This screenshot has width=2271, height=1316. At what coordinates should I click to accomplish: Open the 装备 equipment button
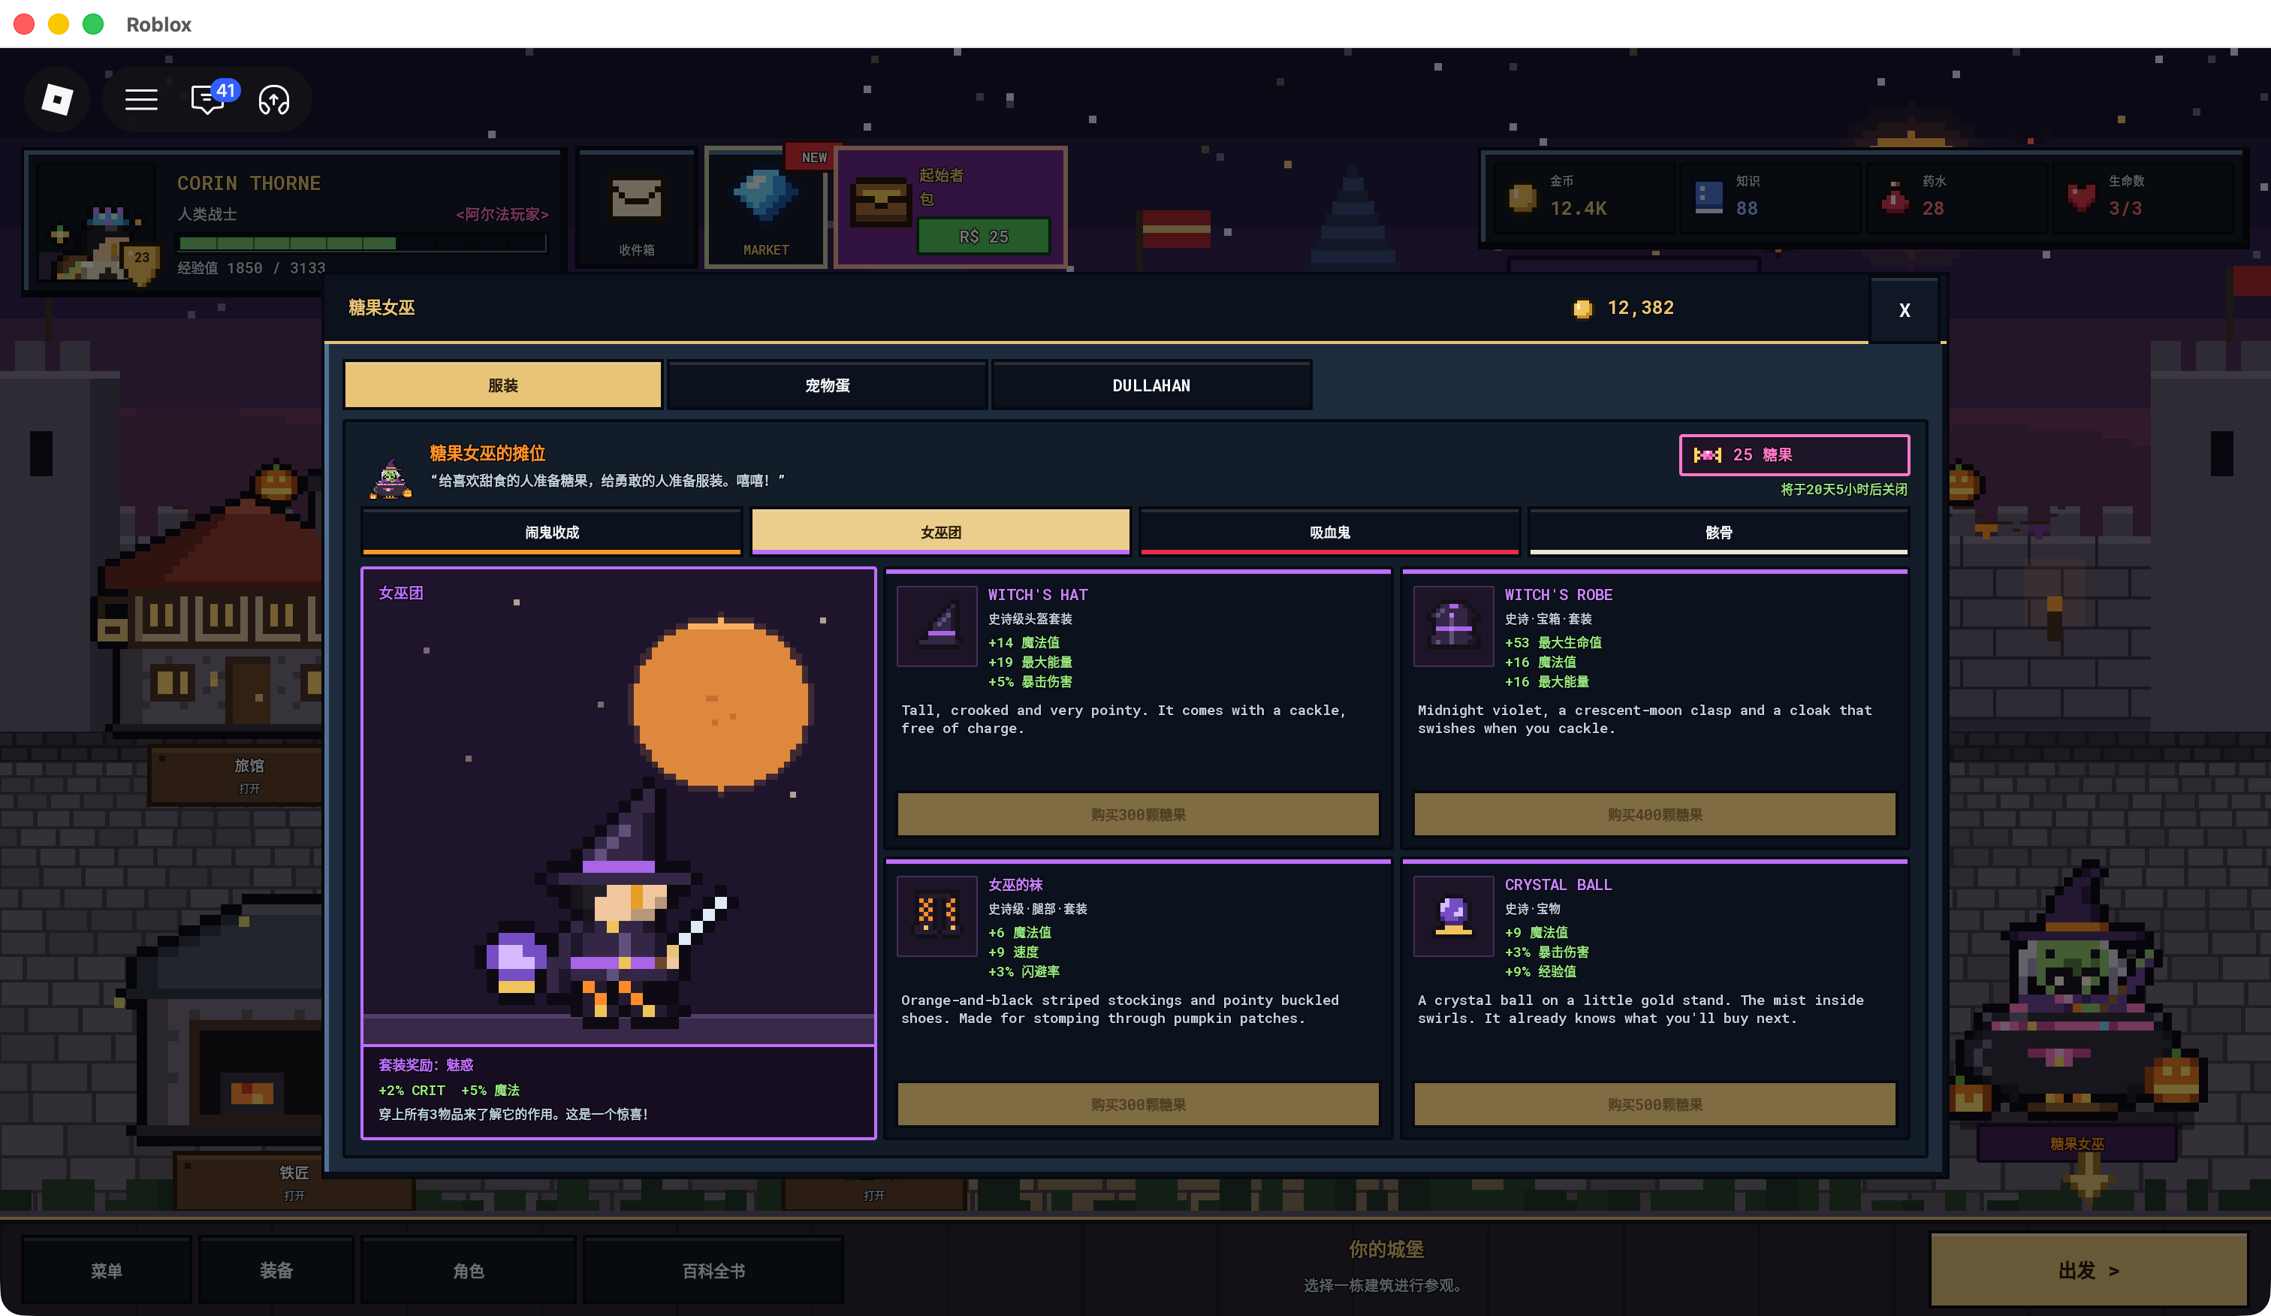276,1270
